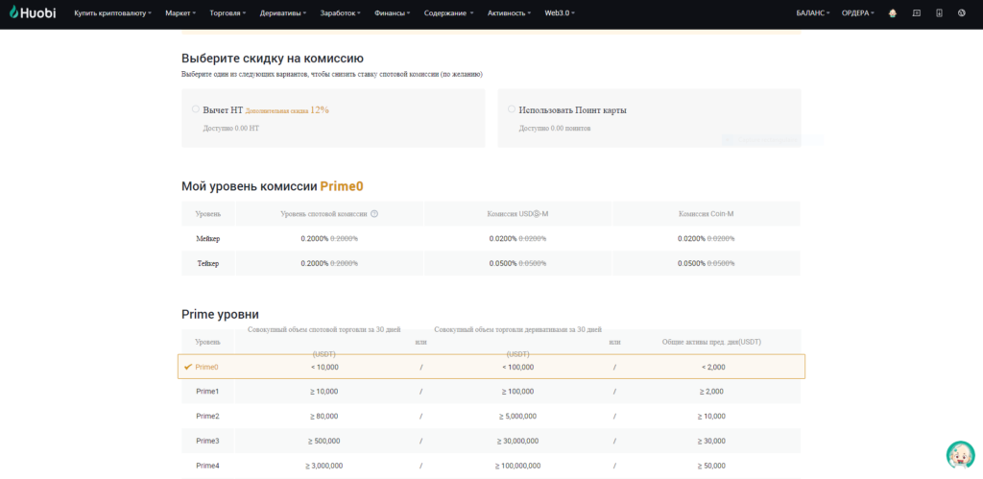Click the spot fee level help icon
The image size is (983, 479).
click(374, 214)
